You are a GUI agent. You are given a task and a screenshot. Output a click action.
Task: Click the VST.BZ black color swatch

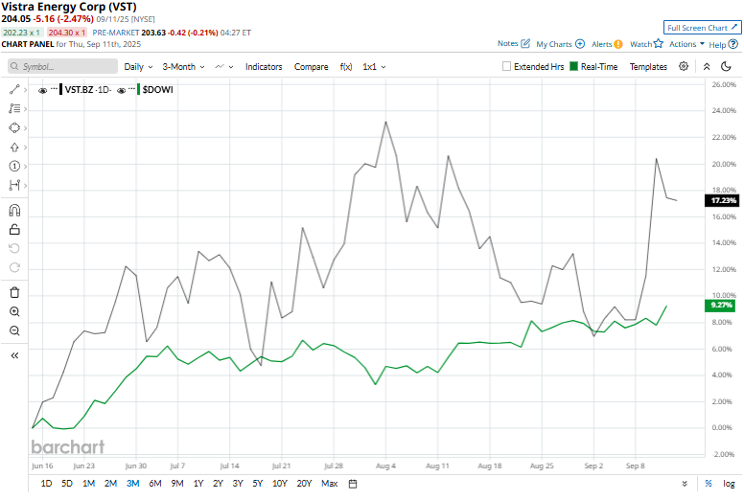pos(60,90)
